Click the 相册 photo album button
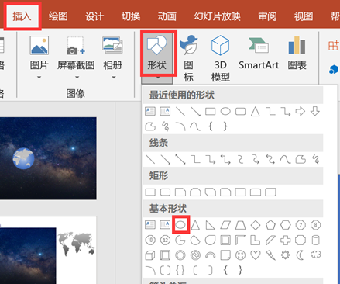Screen dimensions: 340x284 (112, 53)
